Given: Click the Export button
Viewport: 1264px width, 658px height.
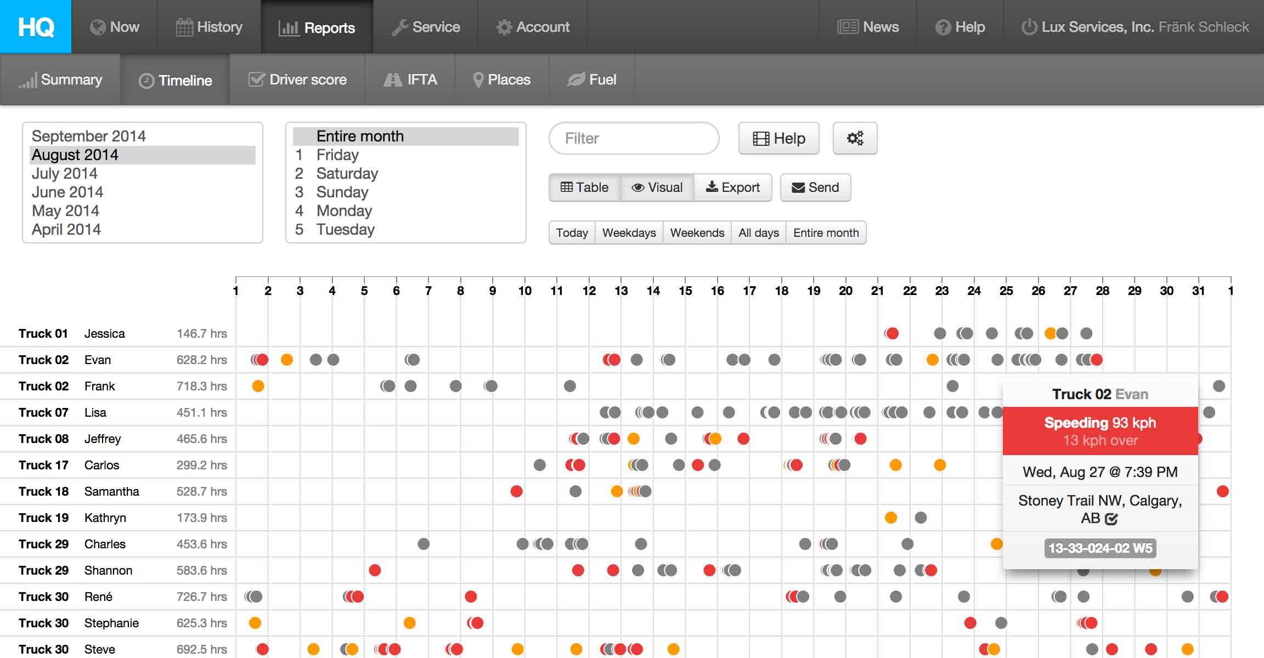Looking at the screenshot, I should (733, 188).
